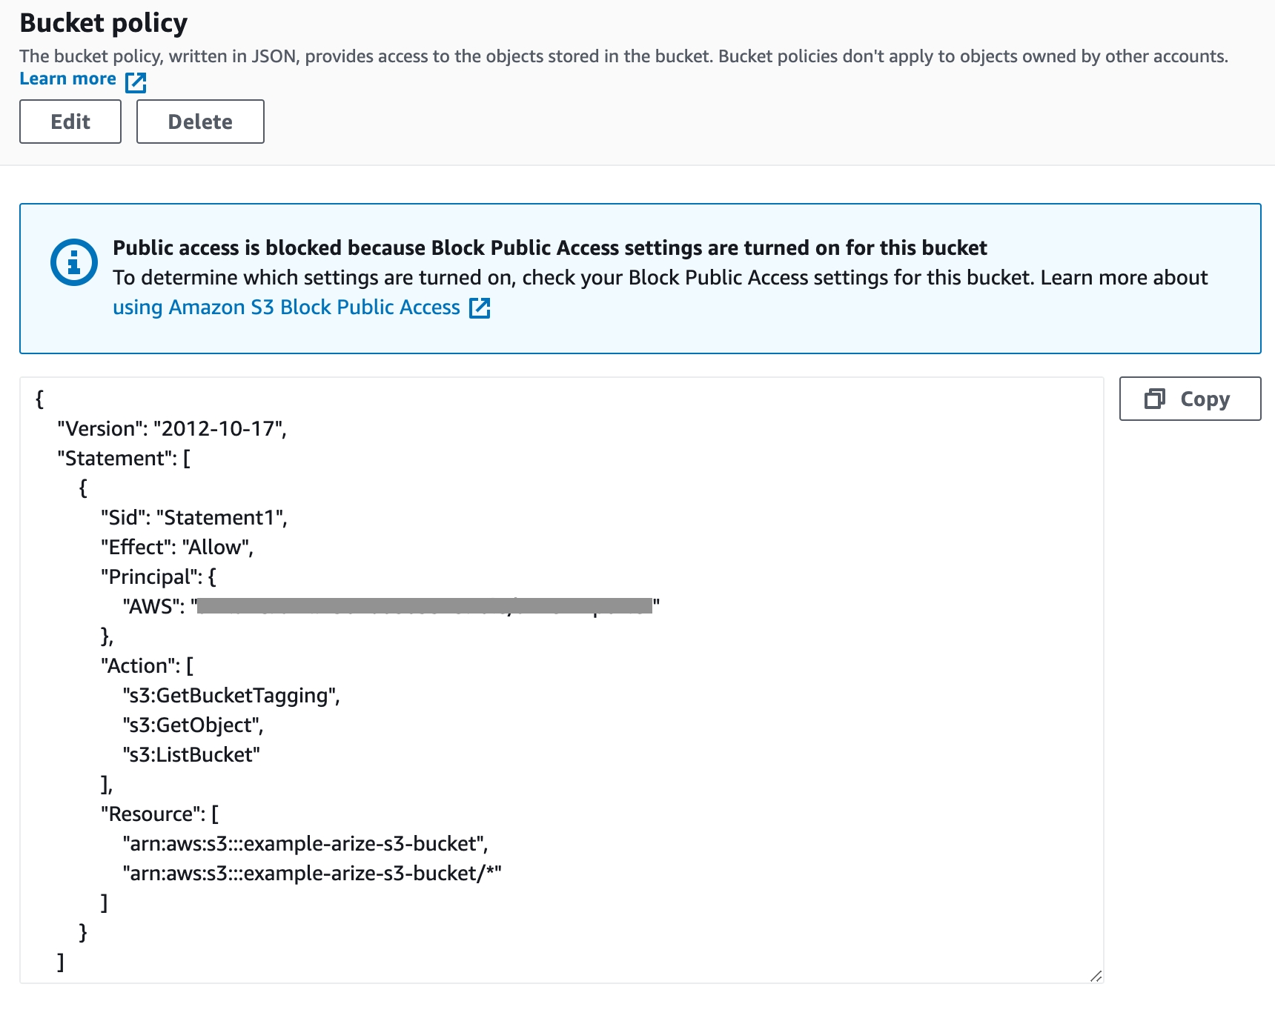Screen dimensions: 1275x1024
Task: Click the Public access is blocked banner title
Action: tap(549, 247)
